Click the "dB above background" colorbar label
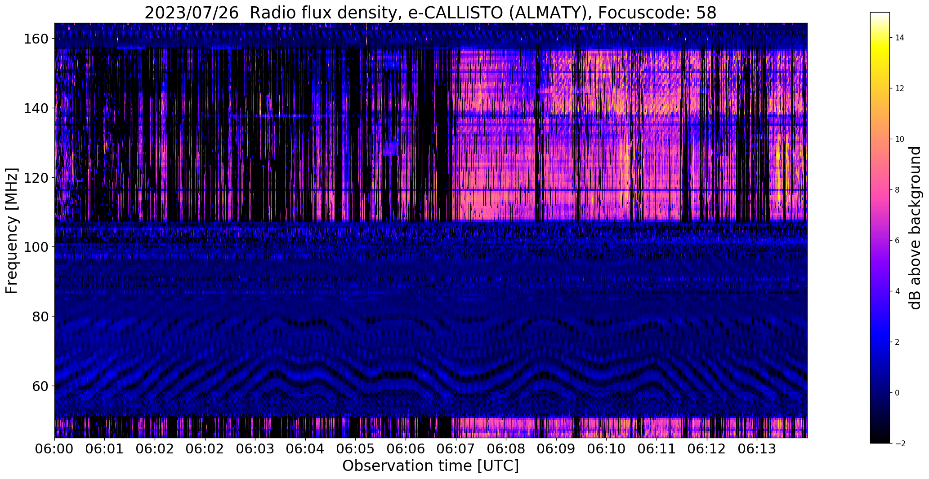This screenshot has height=479, width=929. click(x=915, y=228)
